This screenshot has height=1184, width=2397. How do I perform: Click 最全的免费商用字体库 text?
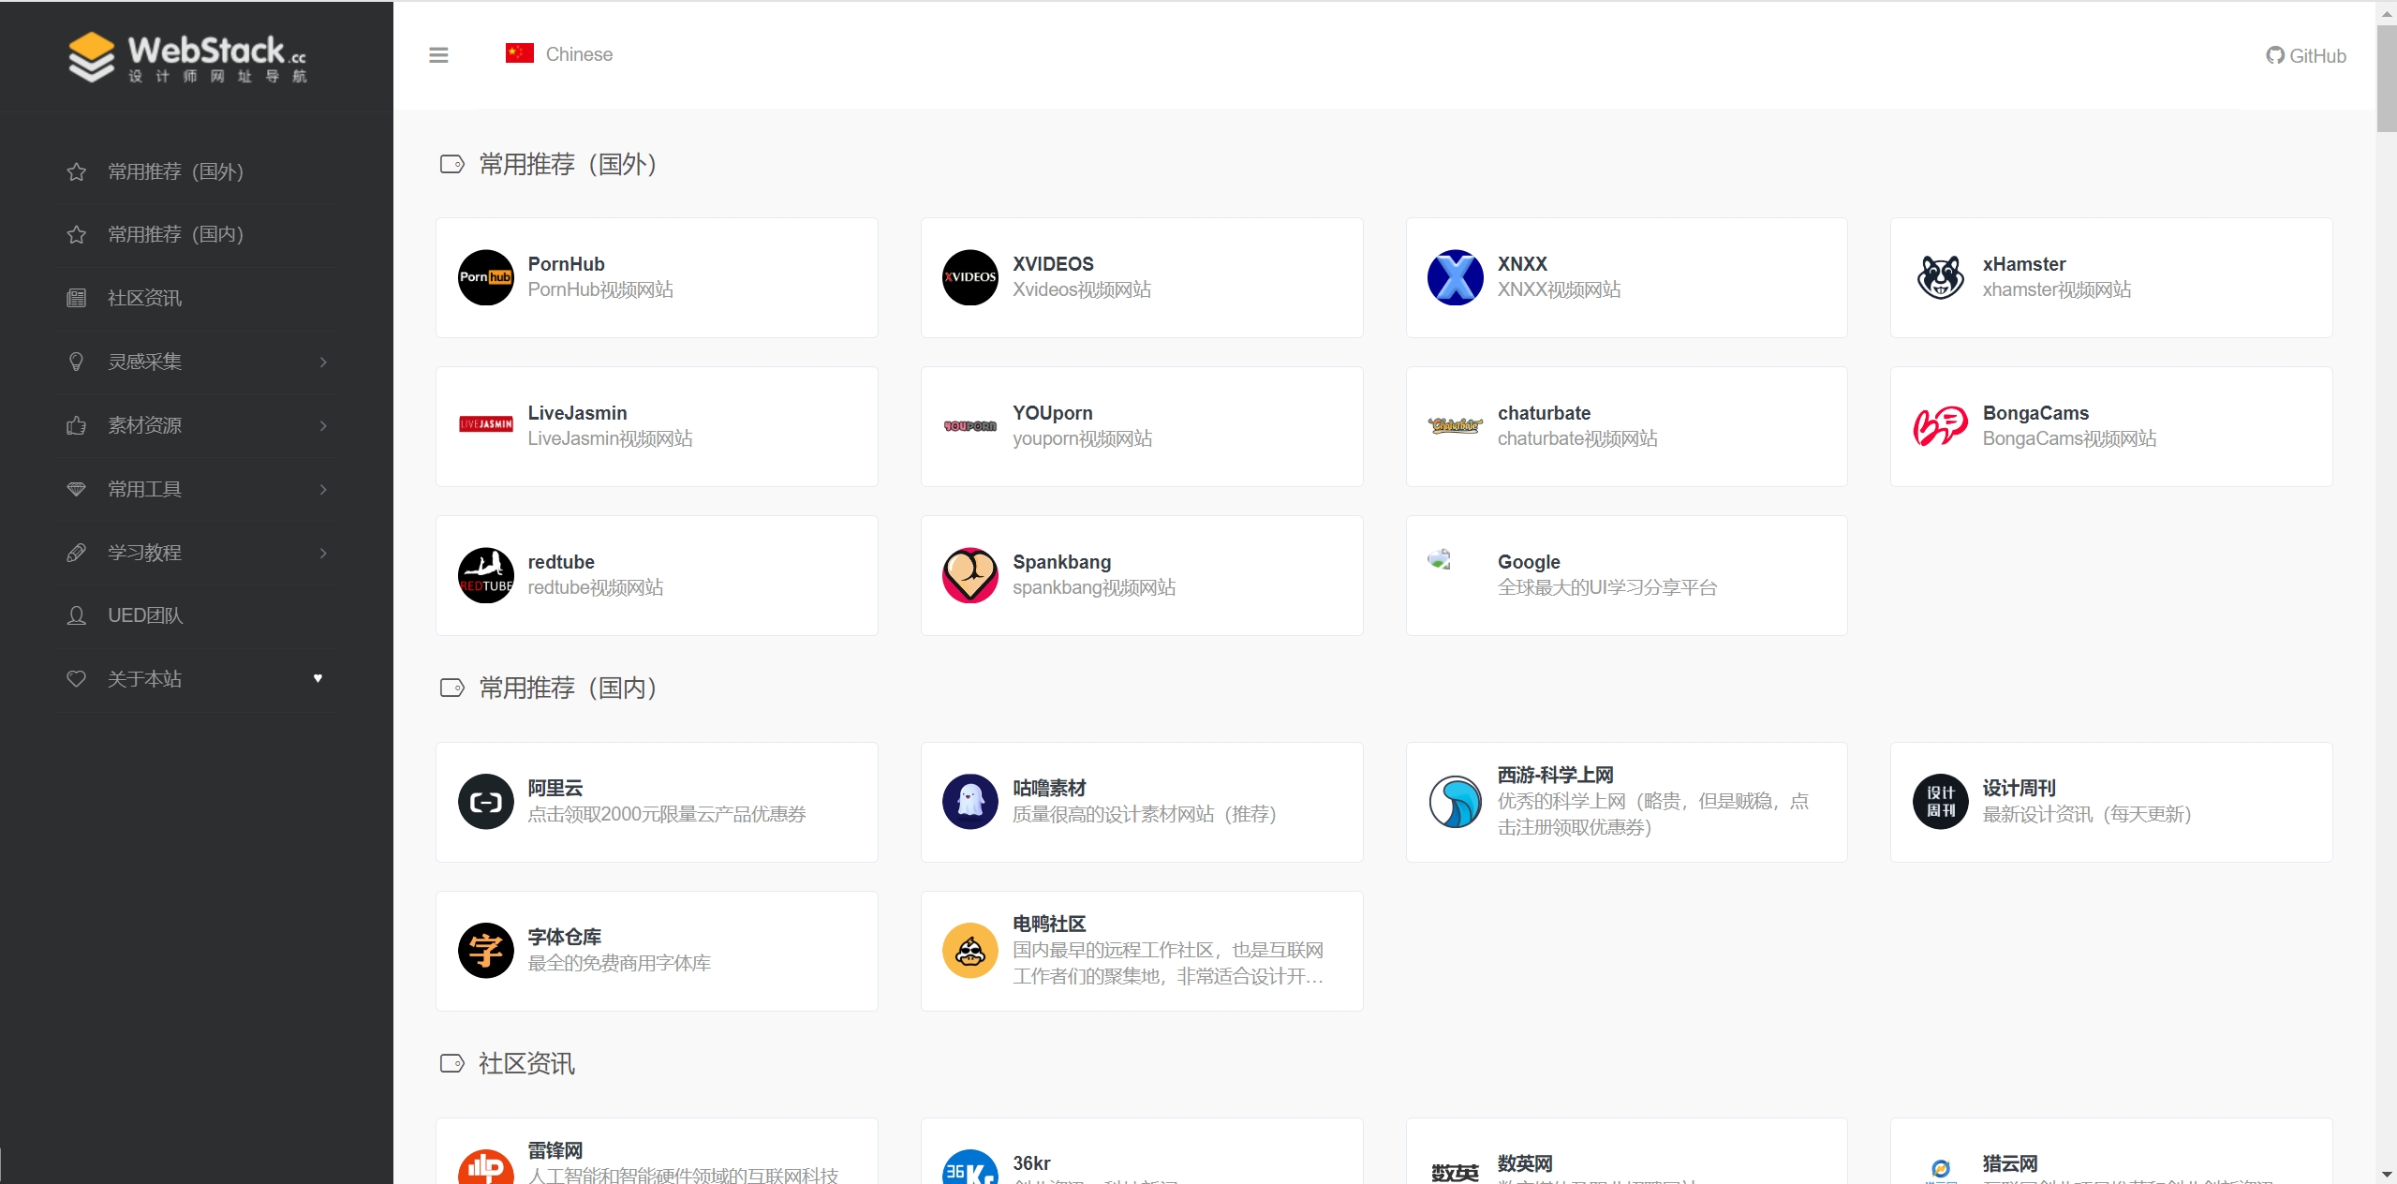pyautogui.click(x=619, y=963)
